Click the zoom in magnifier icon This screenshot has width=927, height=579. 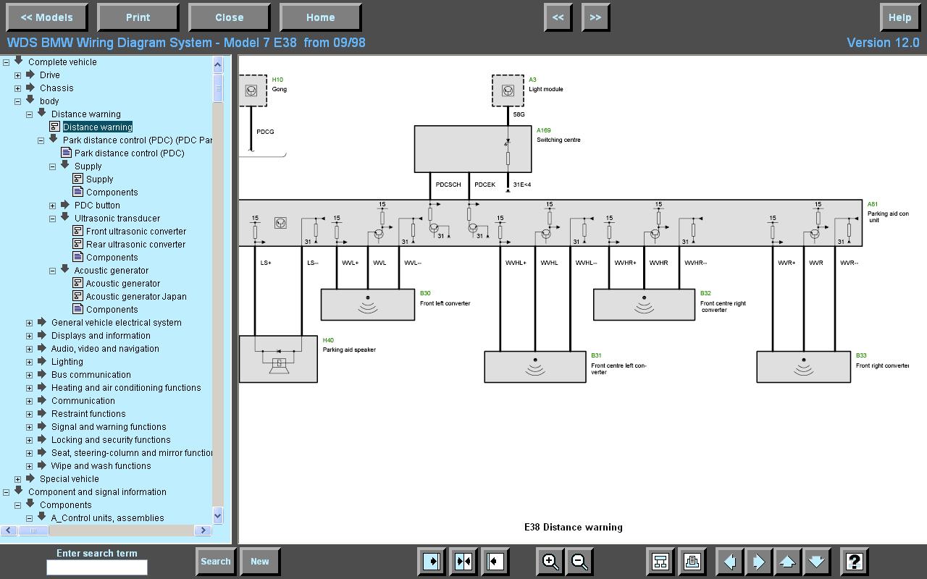click(550, 562)
